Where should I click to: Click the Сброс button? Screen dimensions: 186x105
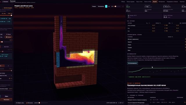pyautogui.click(x=6, y=96)
